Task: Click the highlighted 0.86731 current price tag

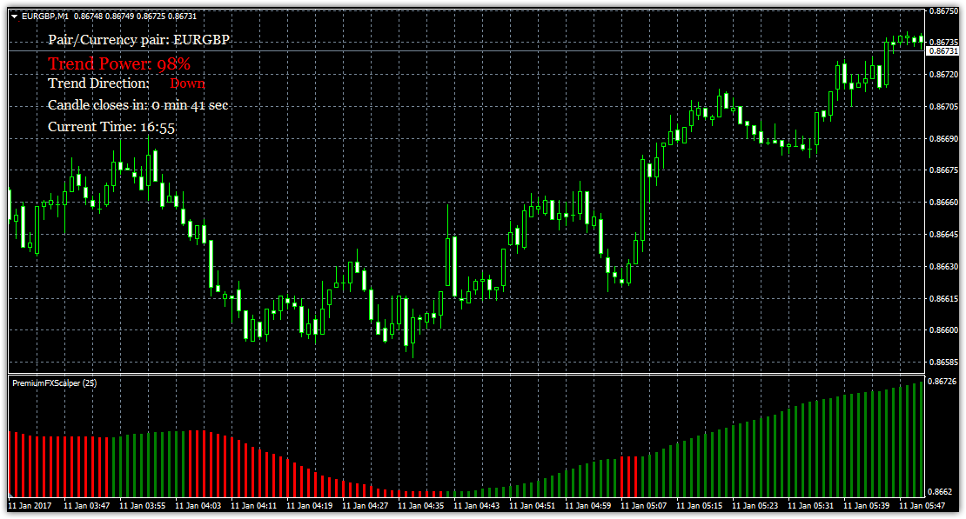Action: (943, 51)
